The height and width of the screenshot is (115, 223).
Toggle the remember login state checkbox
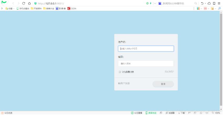coord(120,72)
